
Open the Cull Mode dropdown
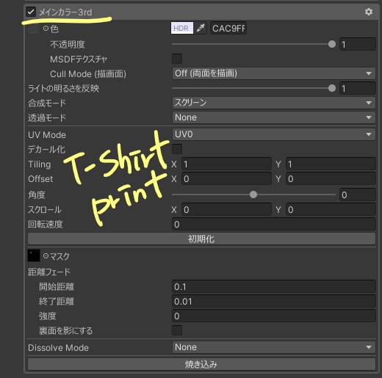click(274, 73)
